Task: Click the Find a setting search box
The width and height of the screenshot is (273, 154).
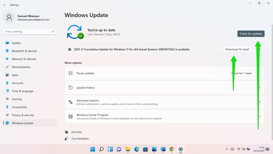Action: tap(30, 31)
